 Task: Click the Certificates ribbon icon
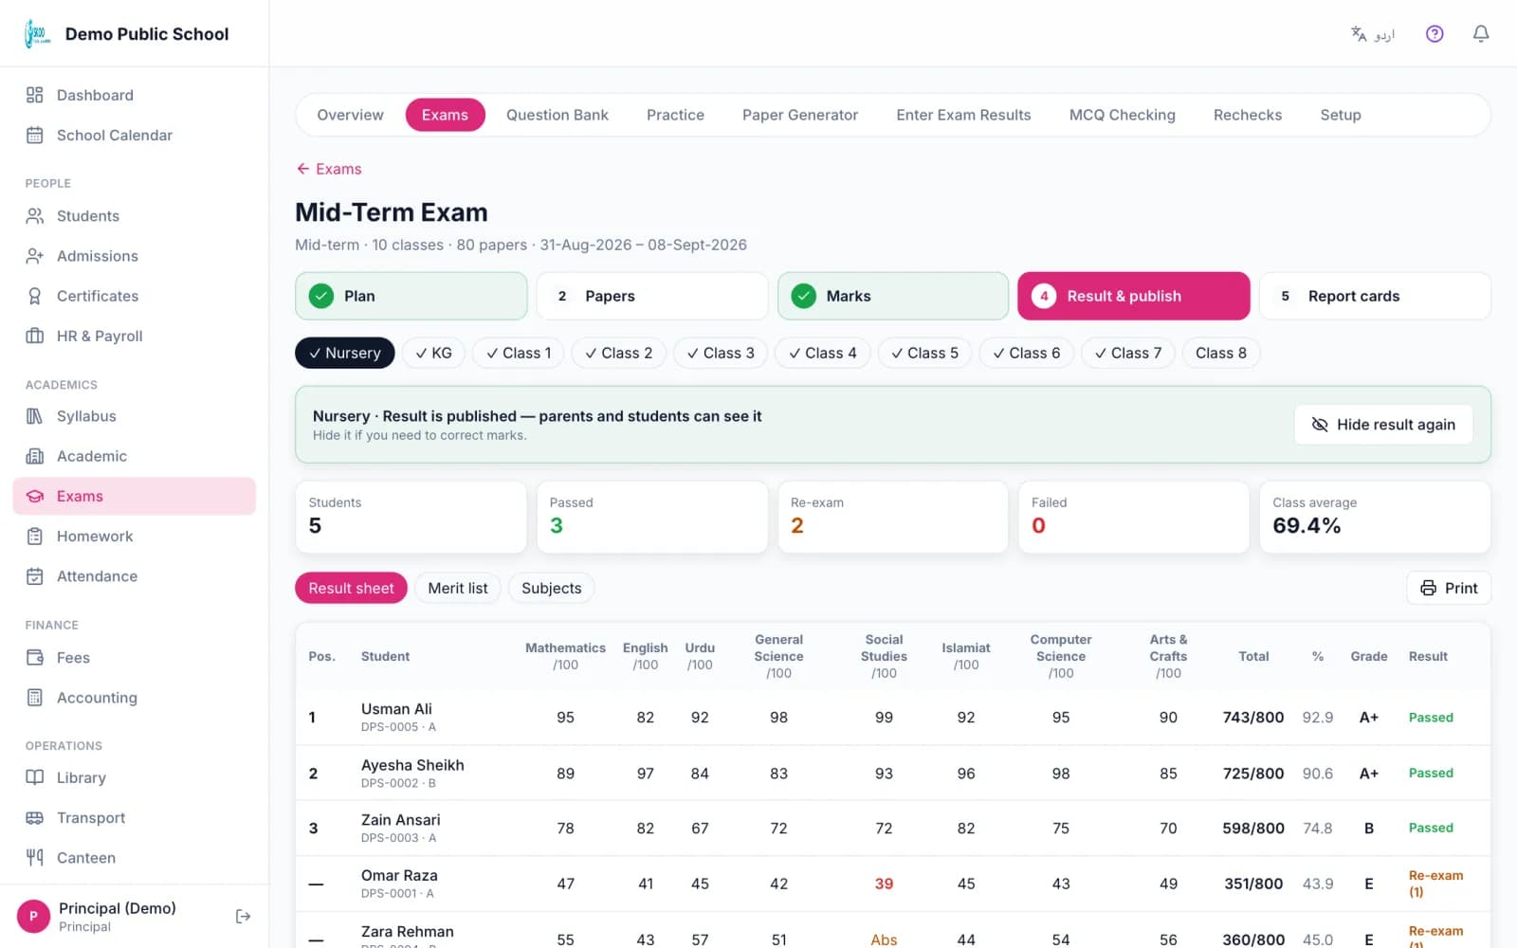(35, 296)
